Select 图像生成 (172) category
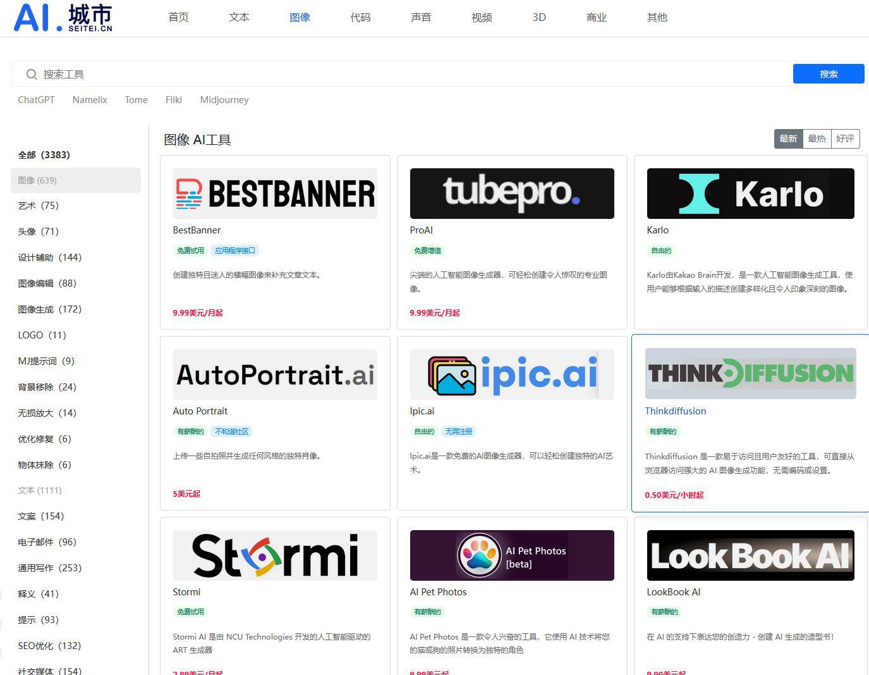The height and width of the screenshot is (675, 869). 50,309
